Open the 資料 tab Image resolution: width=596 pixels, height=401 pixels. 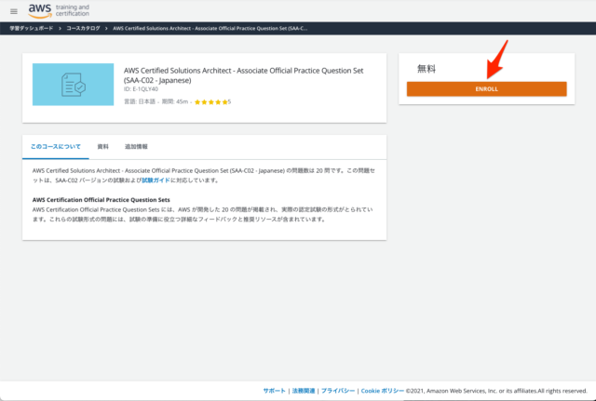click(103, 147)
